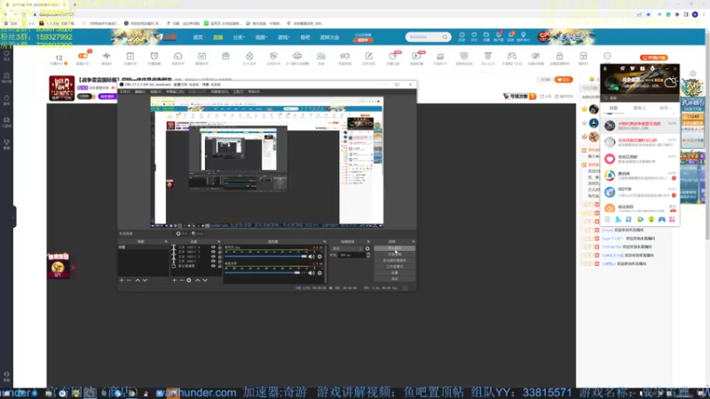The width and height of the screenshot is (710, 399).
Task: Adjust first mixer channel volume slider
Action: tap(265, 256)
